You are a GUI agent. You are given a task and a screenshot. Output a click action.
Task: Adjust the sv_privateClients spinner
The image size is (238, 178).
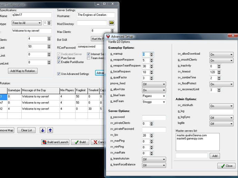[151, 124]
